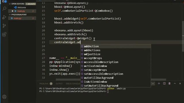Screen dimensions: 184x103
Task: Close the terminal panel
Action: [180, 84]
